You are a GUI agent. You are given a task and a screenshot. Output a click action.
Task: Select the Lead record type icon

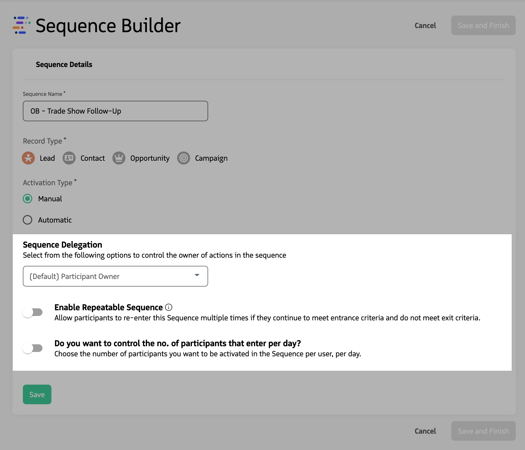click(28, 158)
